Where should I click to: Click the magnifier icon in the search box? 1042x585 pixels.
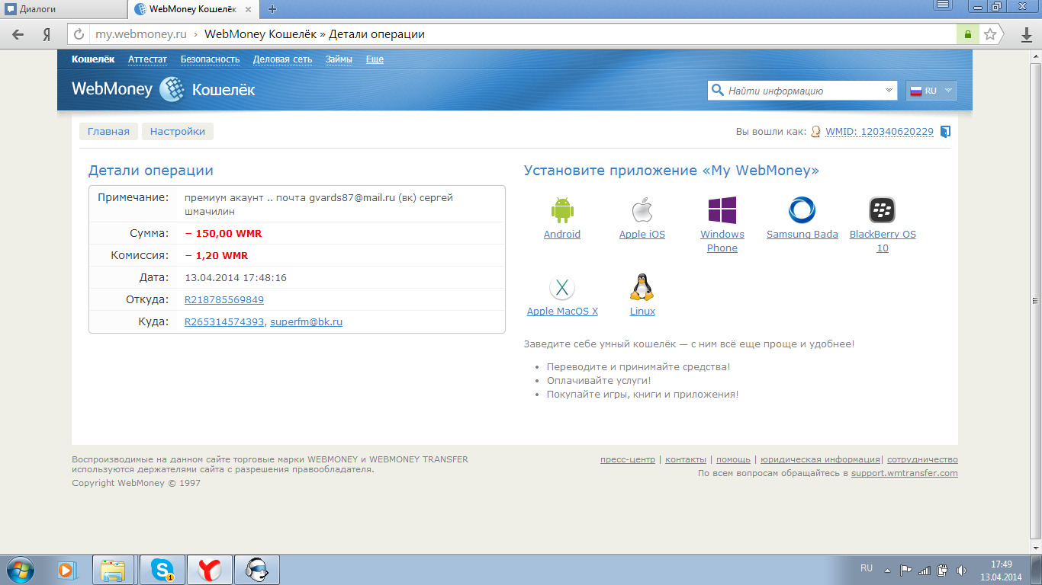click(x=717, y=90)
